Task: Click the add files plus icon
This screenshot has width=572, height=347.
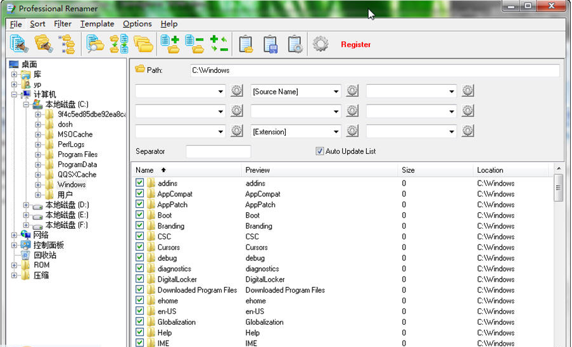Action: pyautogui.click(x=169, y=44)
